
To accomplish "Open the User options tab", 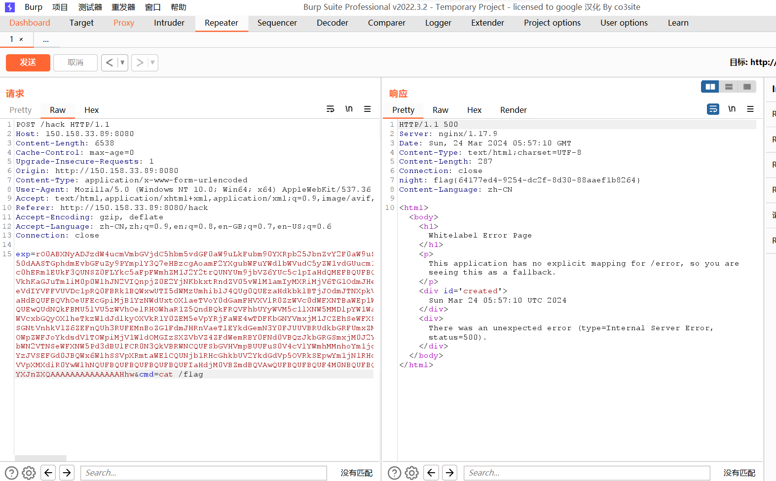I will tap(624, 23).
